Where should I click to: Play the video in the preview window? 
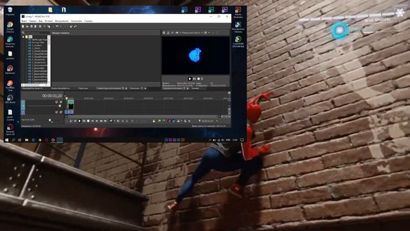pyautogui.click(x=190, y=78)
